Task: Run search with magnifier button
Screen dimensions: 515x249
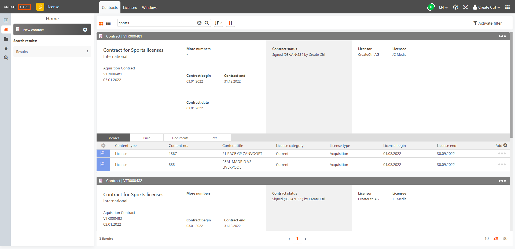Action: [x=207, y=23]
